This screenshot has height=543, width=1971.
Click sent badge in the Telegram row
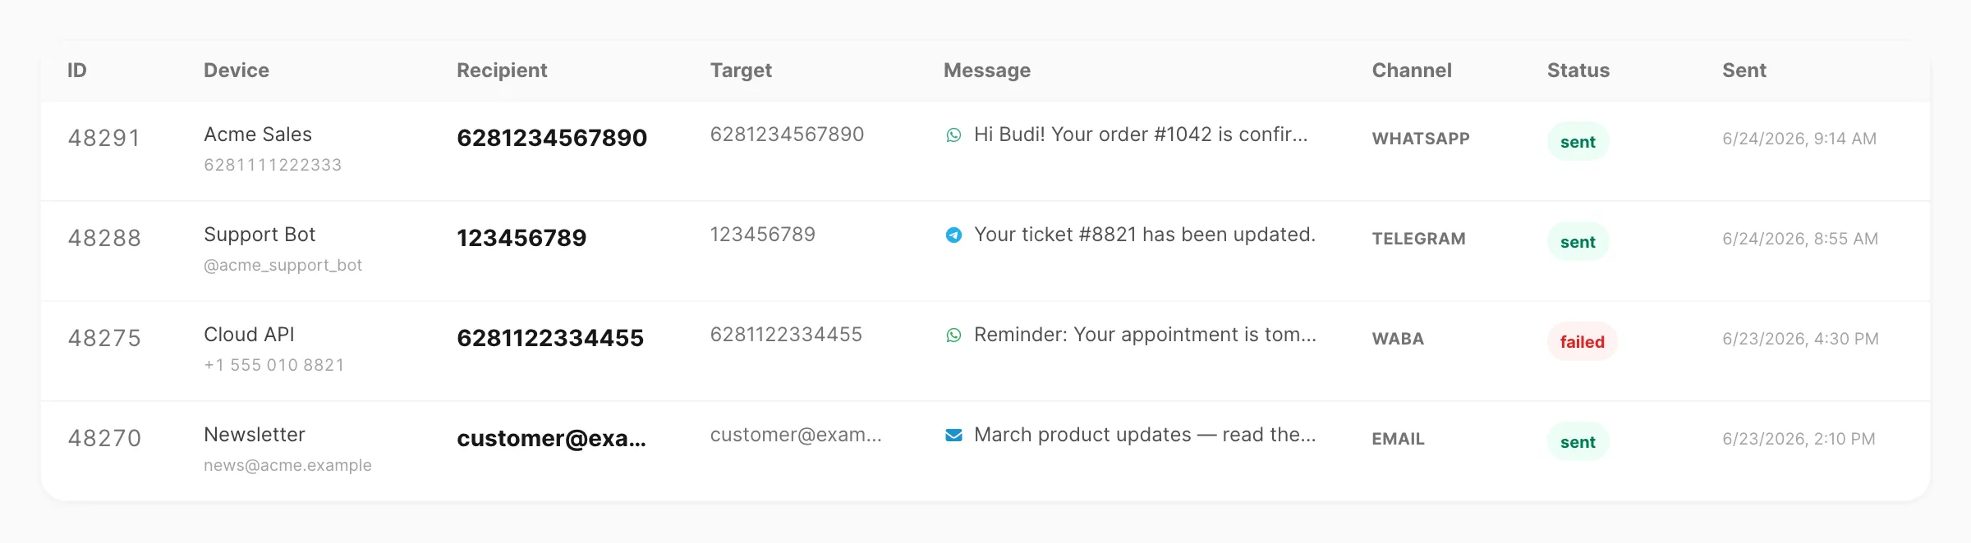pyautogui.click(x=1578, y=242)
